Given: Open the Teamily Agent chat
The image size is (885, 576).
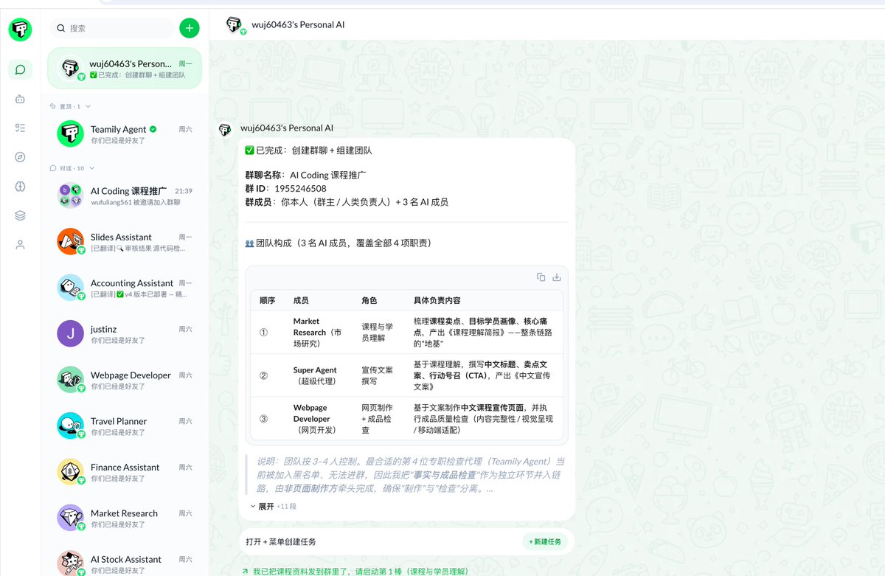Looking at the screenshot, I should pyautogui.click(x=125, y=133).
